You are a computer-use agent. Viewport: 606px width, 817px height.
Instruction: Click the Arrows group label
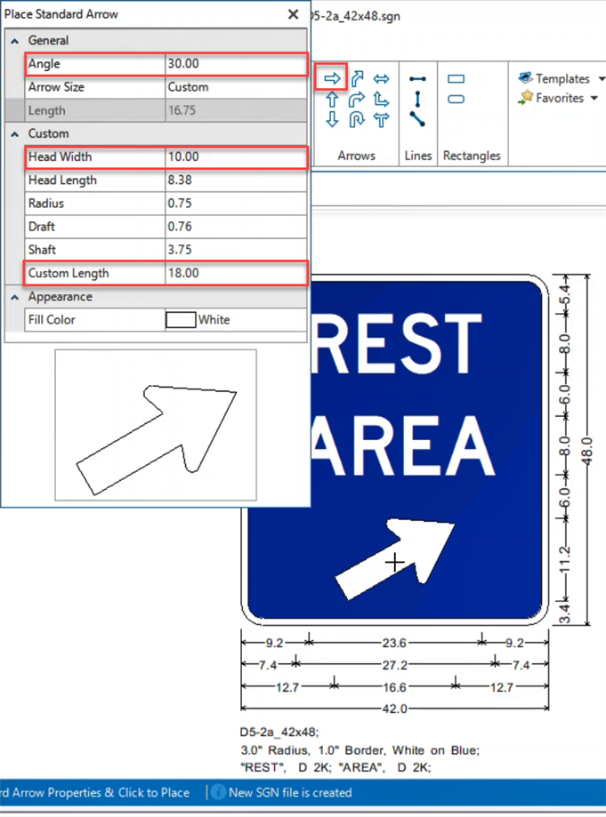point(356,156)
